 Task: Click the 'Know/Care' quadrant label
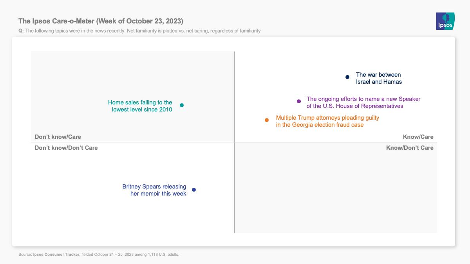[418, 137]
